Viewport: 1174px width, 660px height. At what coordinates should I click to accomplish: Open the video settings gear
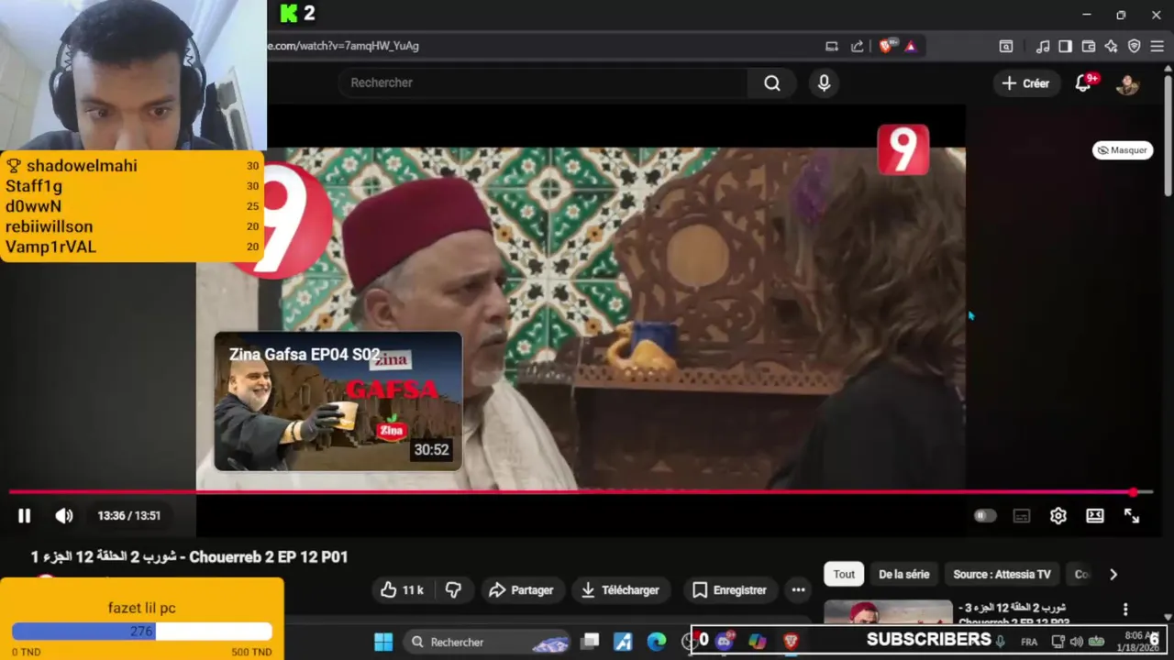(x=1058, y=516)
